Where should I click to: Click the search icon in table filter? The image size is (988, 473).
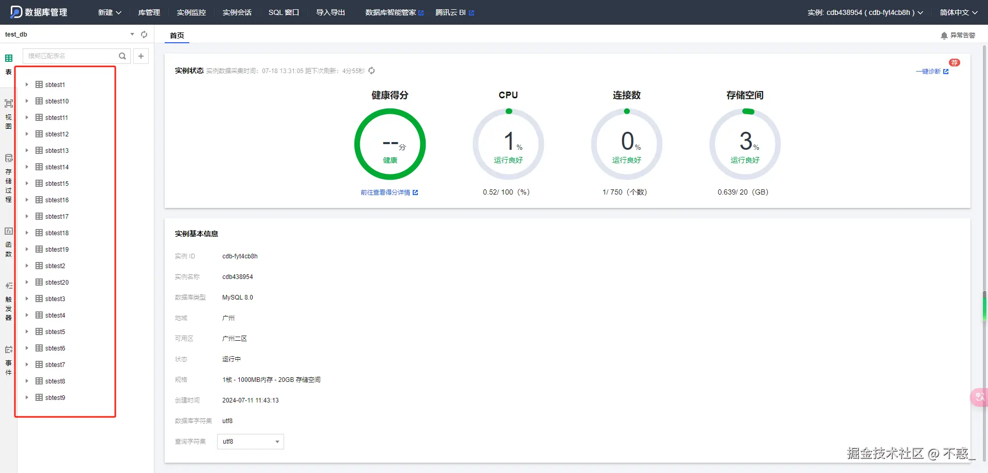[x=122, y=56]
